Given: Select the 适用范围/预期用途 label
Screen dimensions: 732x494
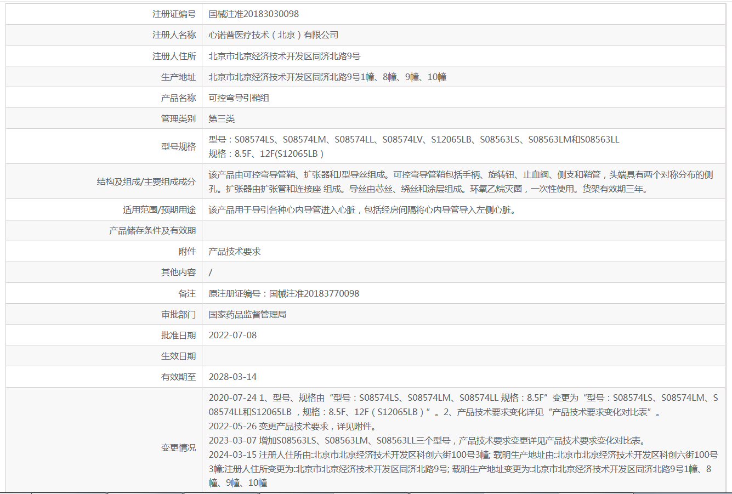Looking at the screenshot, I should (x=159, y=209).
